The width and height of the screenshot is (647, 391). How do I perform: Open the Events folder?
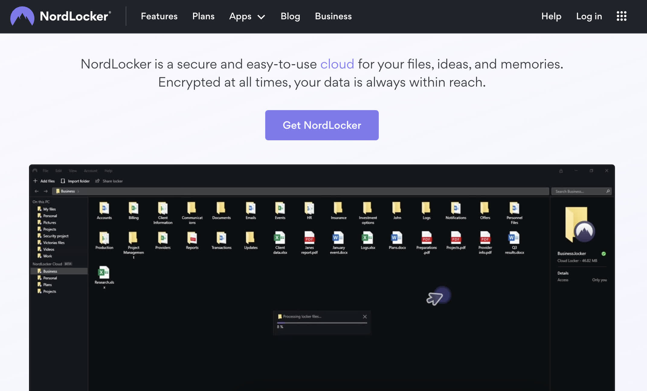[280, 210]
